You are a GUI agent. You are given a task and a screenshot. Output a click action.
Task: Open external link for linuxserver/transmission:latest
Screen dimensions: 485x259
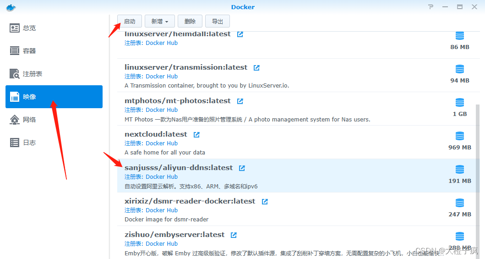(256, 68)
